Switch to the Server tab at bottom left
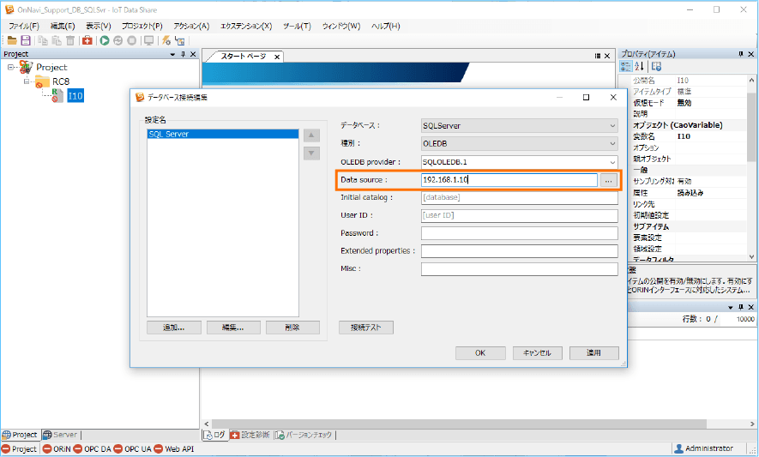759x457 pixels. point(60,435)
